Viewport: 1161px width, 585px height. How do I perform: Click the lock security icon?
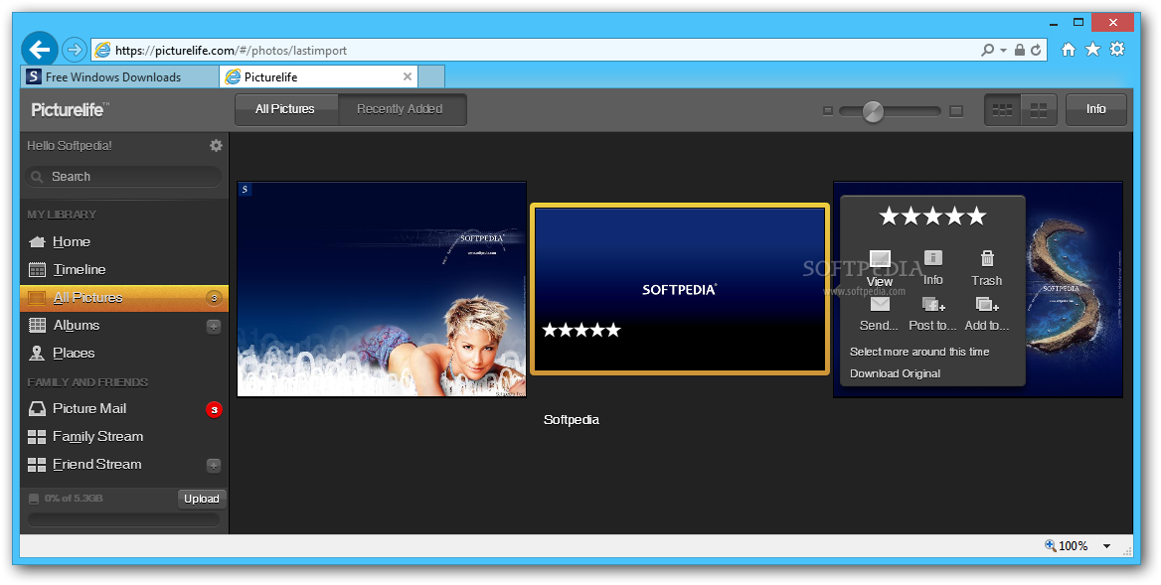pos(1020,51)
